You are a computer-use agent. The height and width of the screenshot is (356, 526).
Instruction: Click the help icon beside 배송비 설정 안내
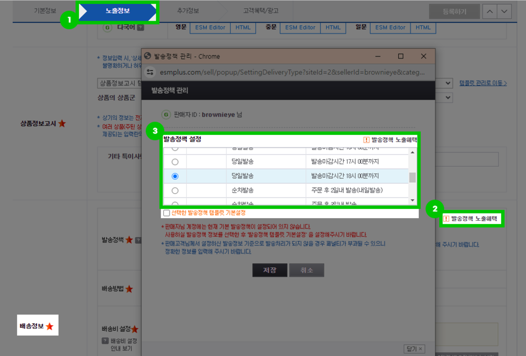click(x=105, y=341)
